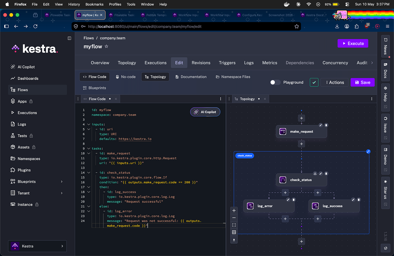Toggle the Playground switch
Image resolution: width=394 pixels, height=256 pixels.
tap(275, 82)
